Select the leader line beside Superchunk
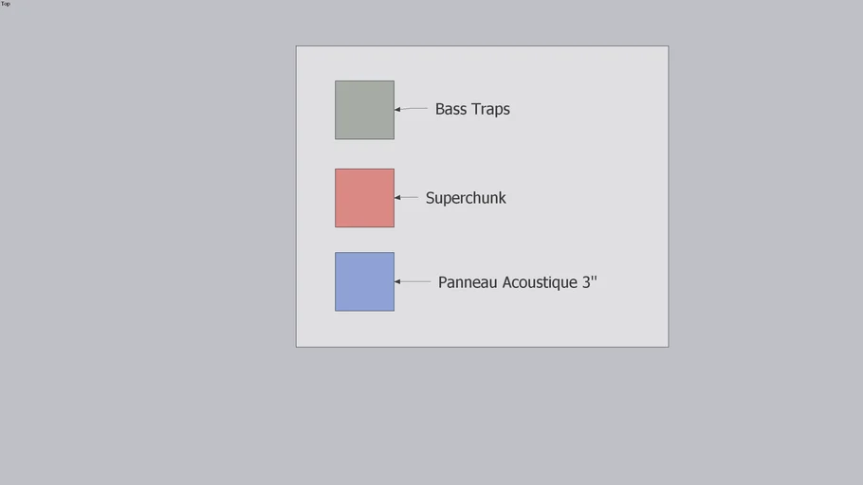This screenshot has height=485, width=863. click(x=409, y=198)
